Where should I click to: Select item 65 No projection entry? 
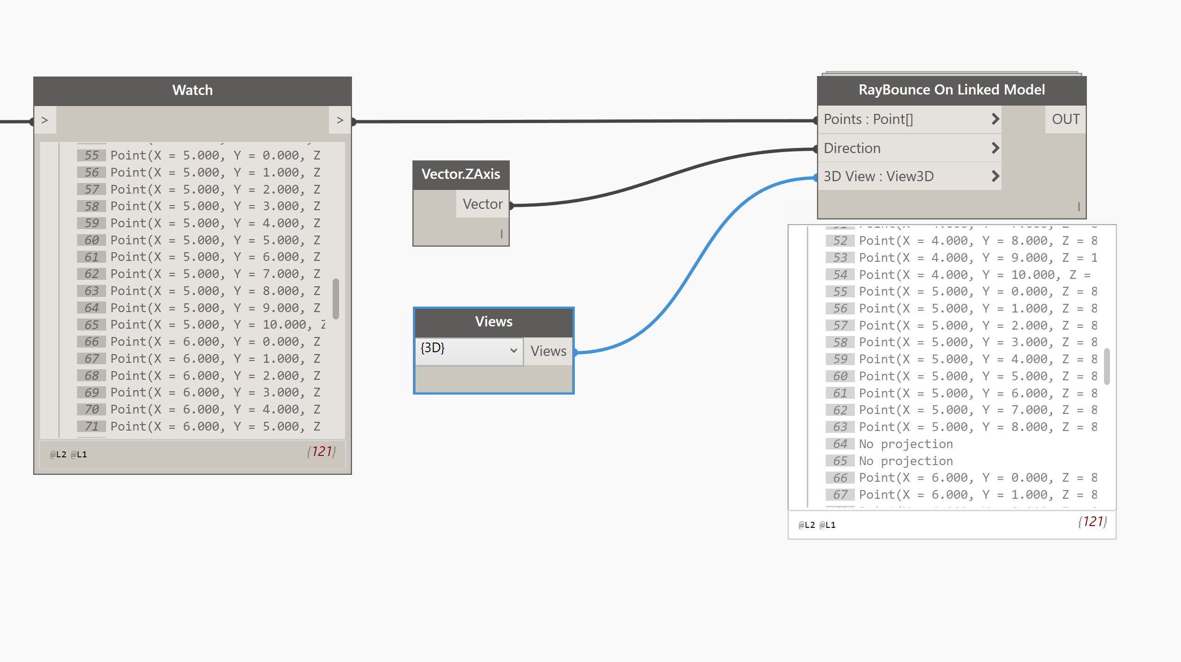click(x=905, y=461)
